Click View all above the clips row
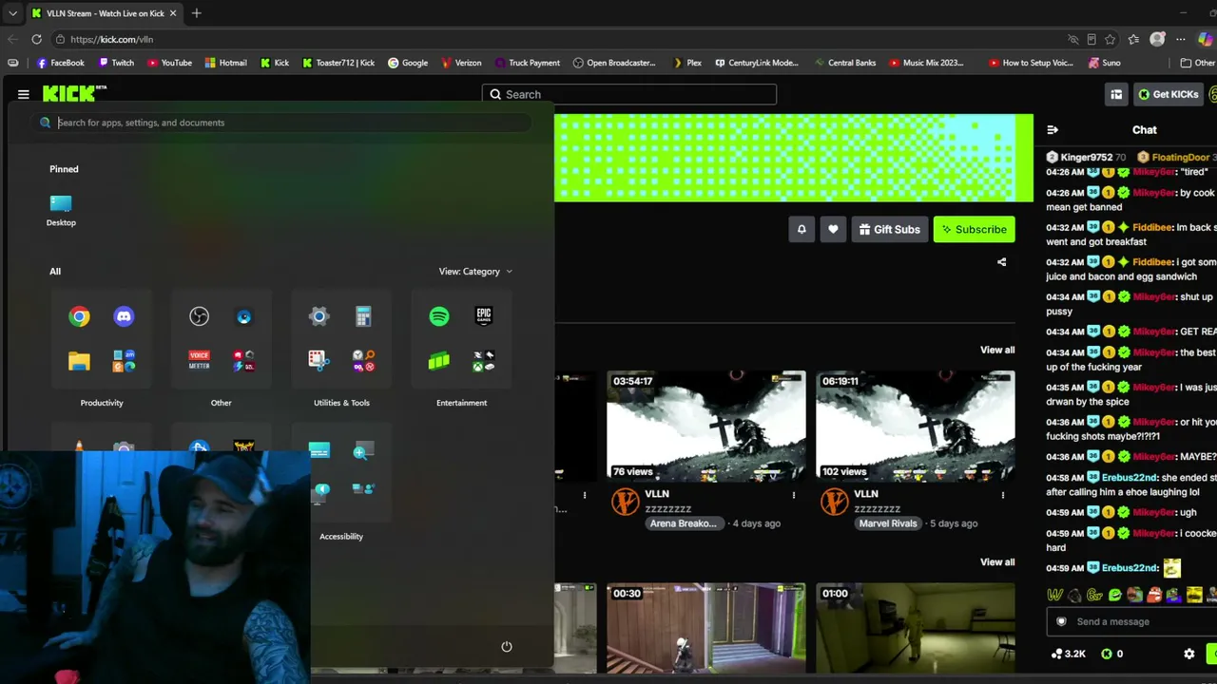 pyautogui.click(x=997, y=562)
